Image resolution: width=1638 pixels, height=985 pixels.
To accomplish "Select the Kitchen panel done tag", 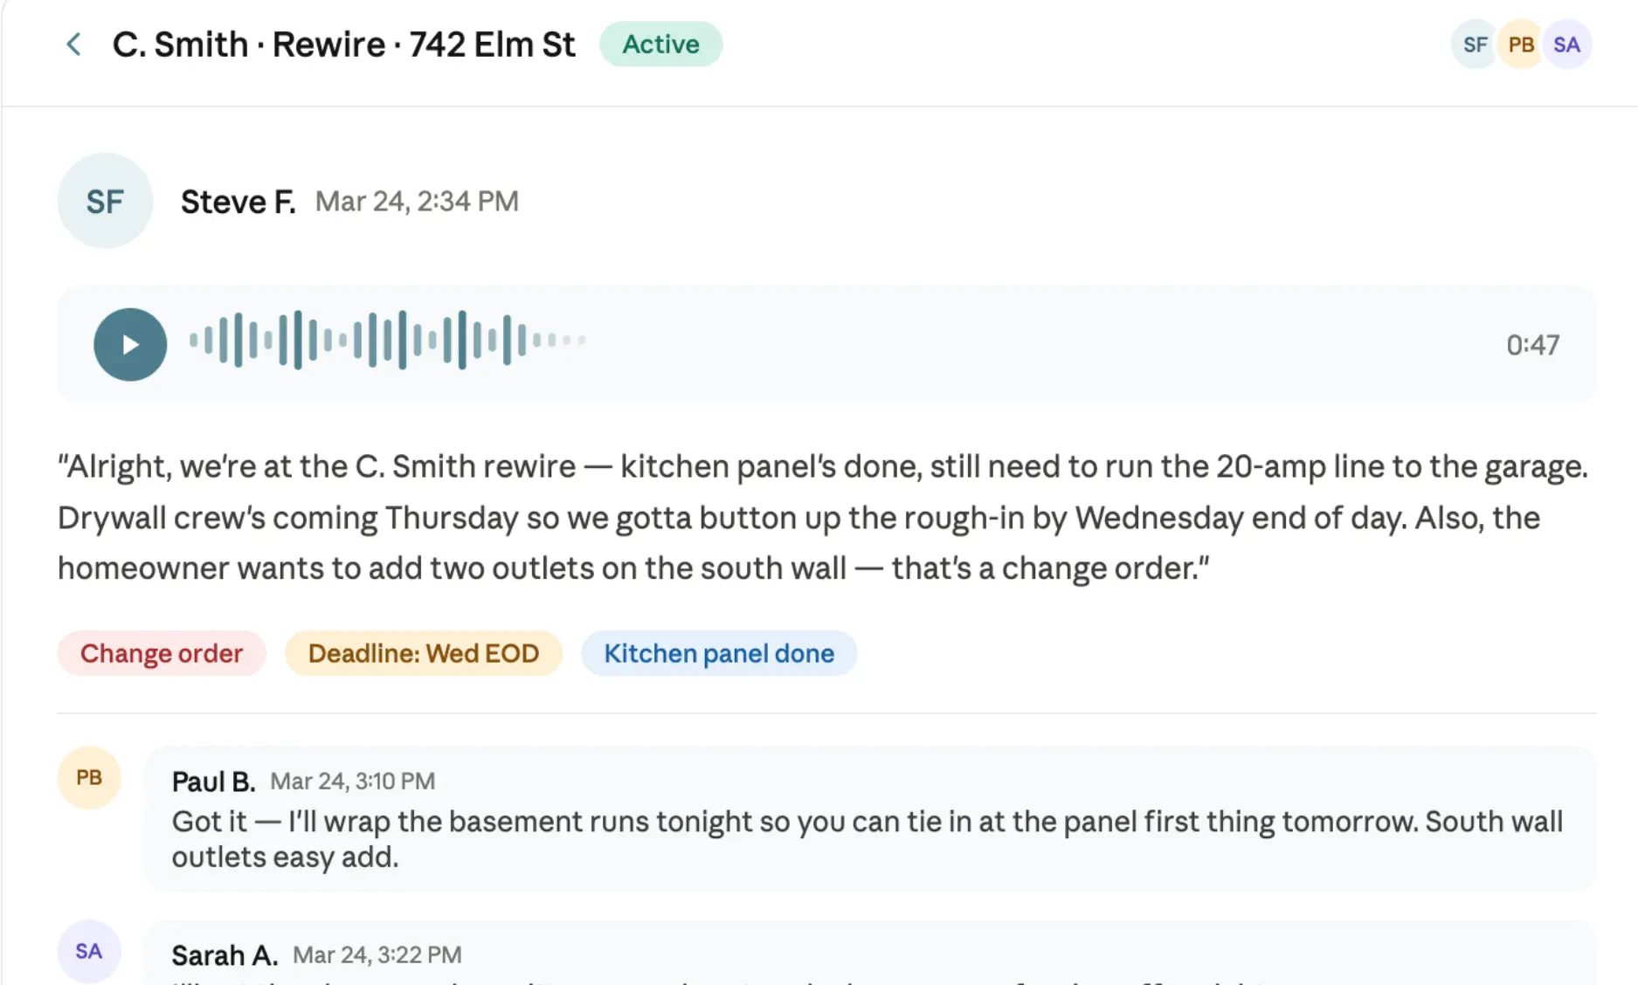I will point(718,652).
